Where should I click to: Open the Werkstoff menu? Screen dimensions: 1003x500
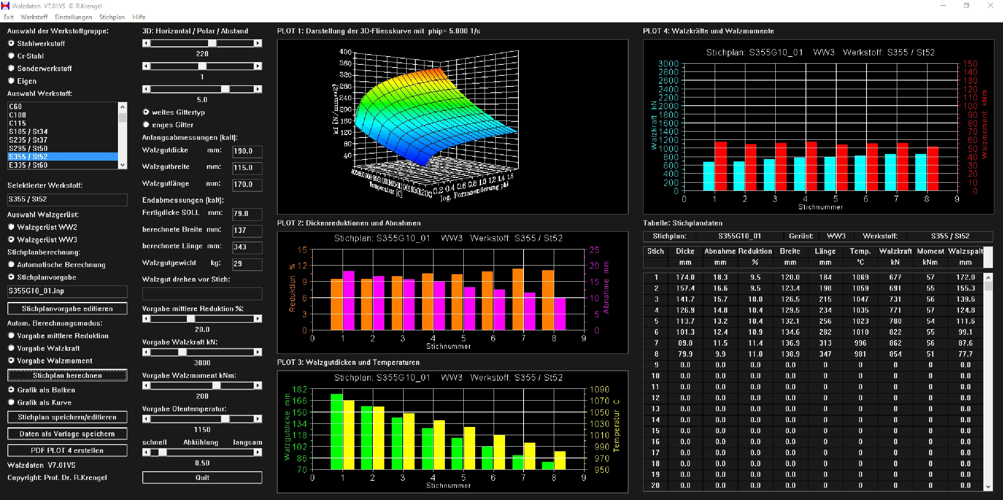pos(34,17)
